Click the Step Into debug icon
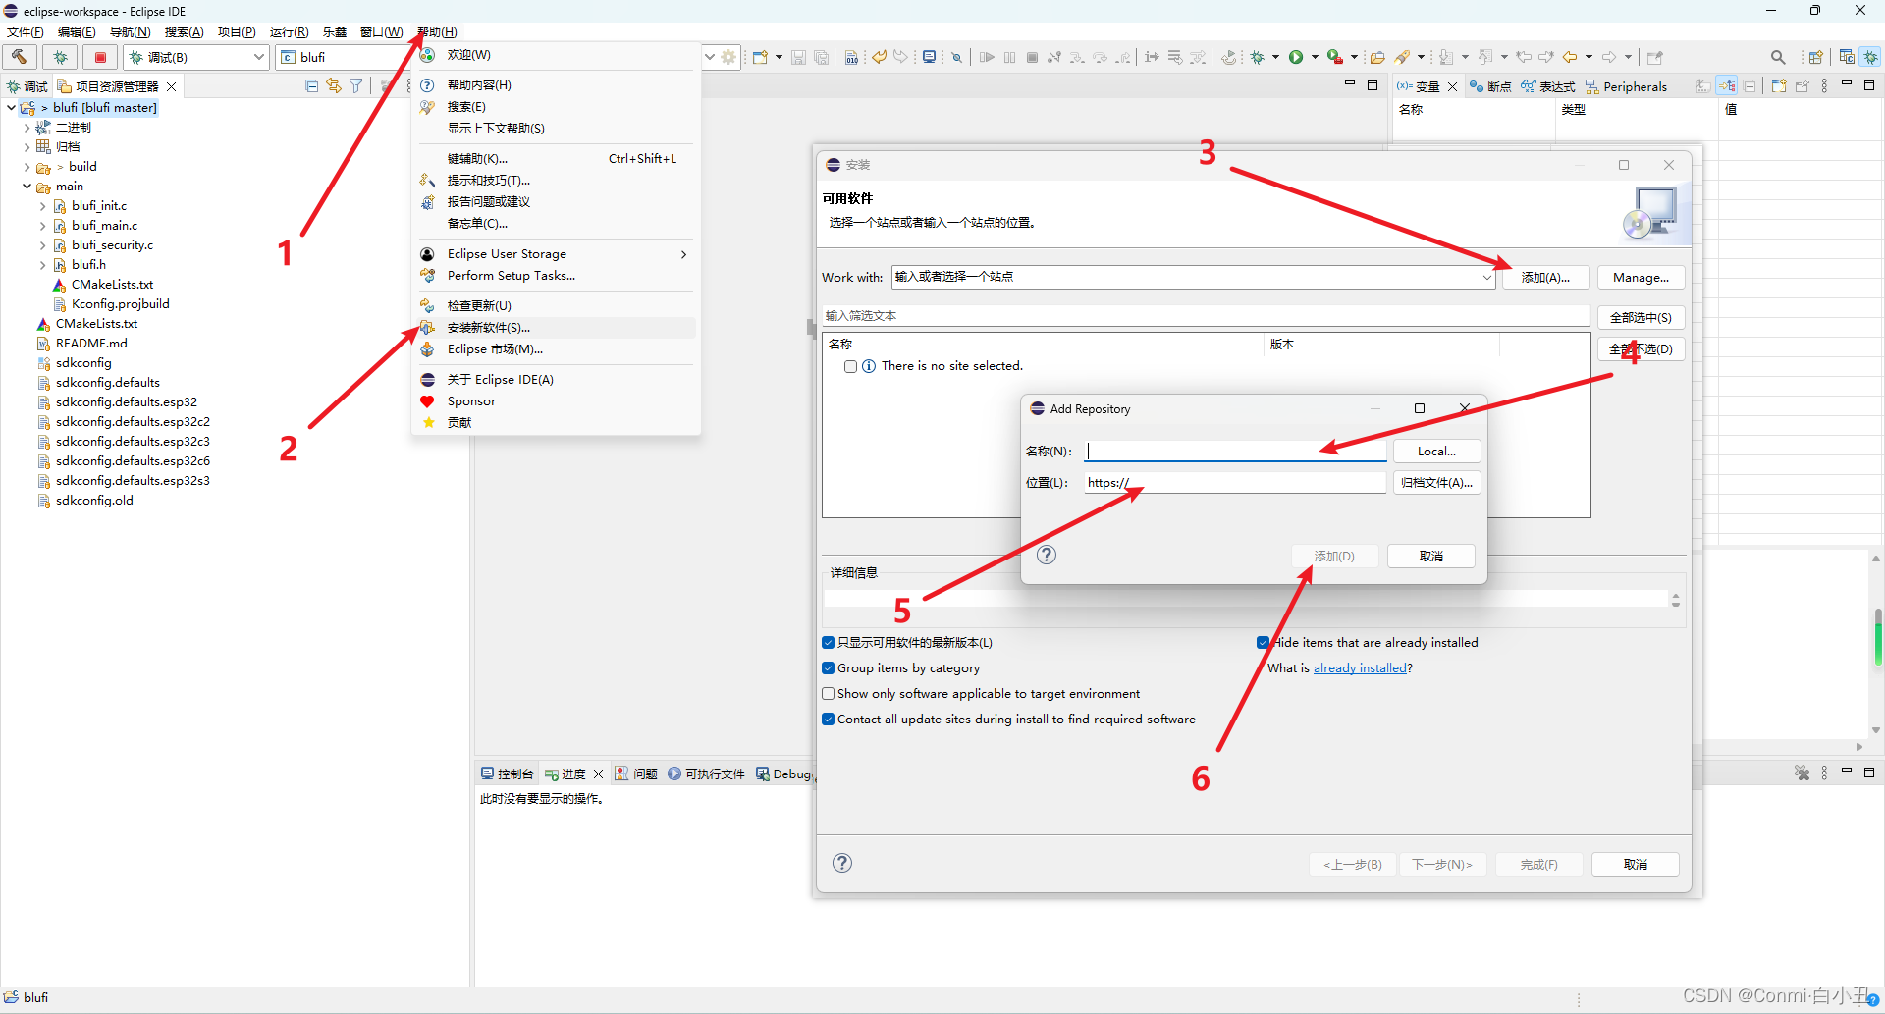 pyautogui.click(x=1077, y=57)
